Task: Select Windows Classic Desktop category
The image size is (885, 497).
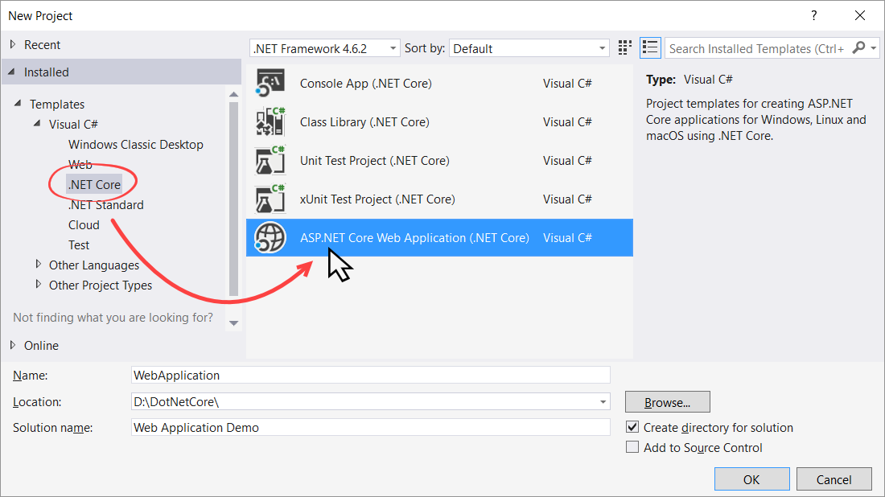Action: click(135, 145)
